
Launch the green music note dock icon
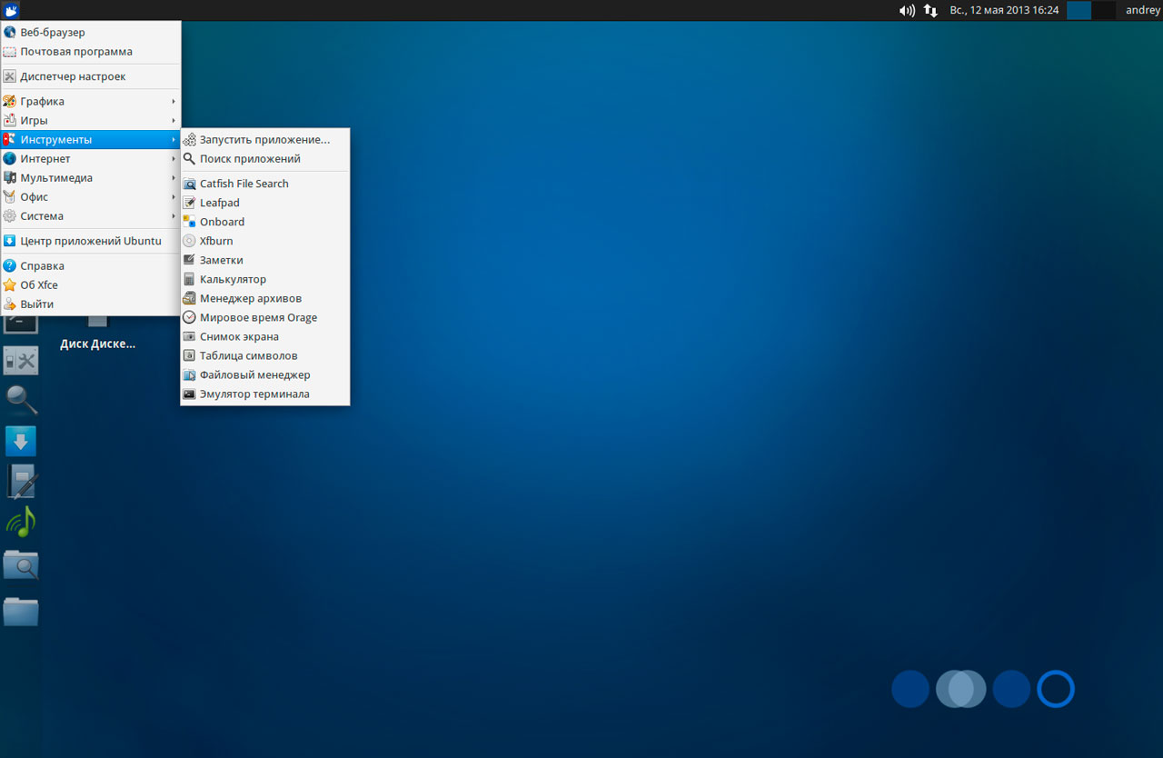(21, 522)
